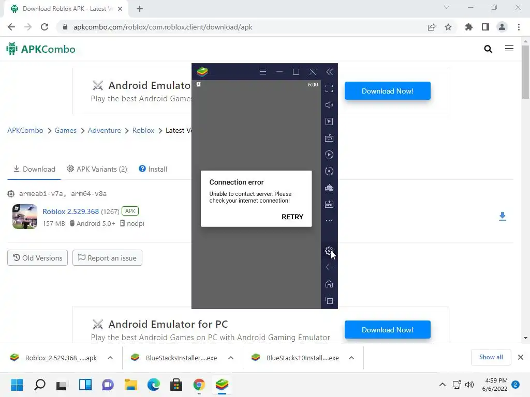The image size is (530, 397).
Task: Expand Roblox apk download item options
Action: pyautogui.click(x=110, y=358)
